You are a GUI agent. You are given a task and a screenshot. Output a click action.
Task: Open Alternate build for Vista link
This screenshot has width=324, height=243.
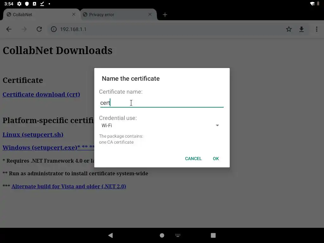click(69, 186)
